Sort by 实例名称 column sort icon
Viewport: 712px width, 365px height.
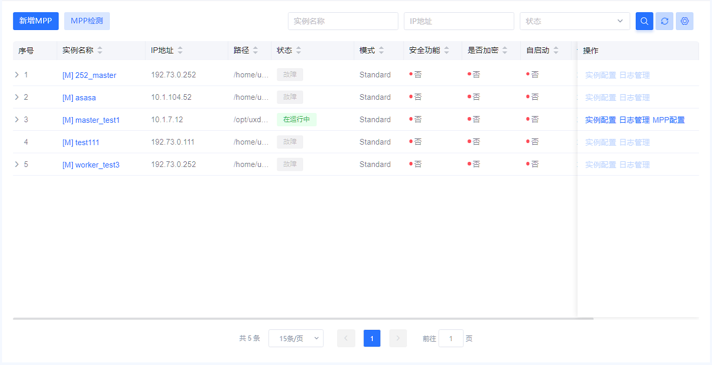(x=100, y=50)
